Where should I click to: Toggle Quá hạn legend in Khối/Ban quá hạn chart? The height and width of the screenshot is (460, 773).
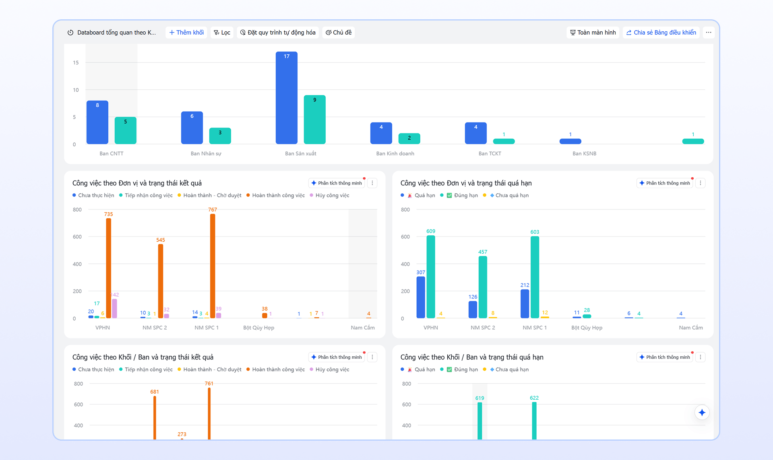pyautogui.click(x=418, y=370)
